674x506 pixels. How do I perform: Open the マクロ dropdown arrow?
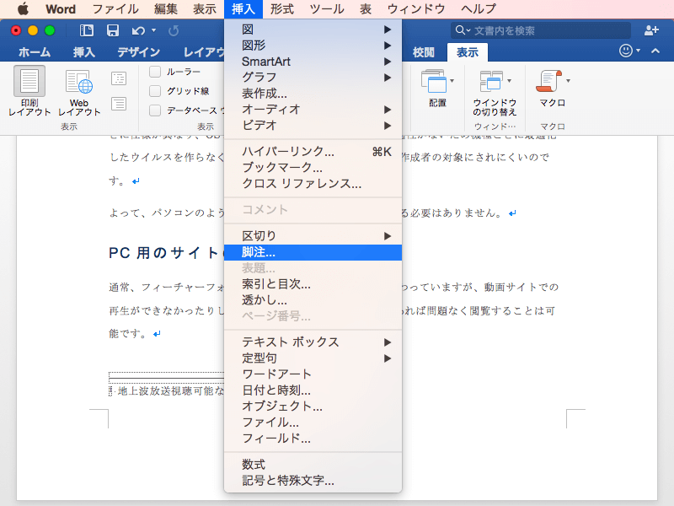(x=568, y=81)
